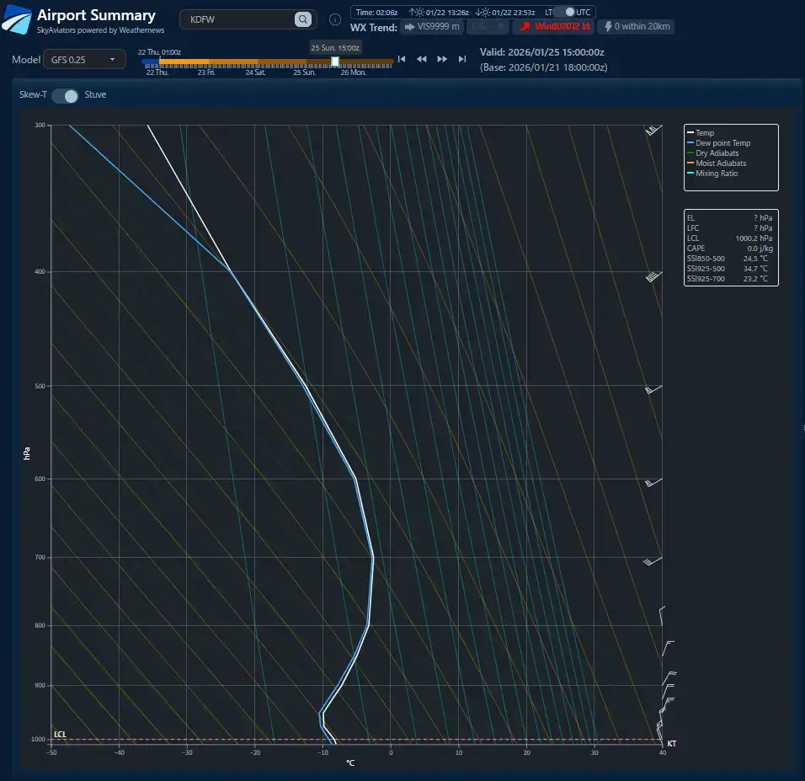Click the red Wind trend badge
This screenshot has height=781, width=805.
click(x=553, y=27)
